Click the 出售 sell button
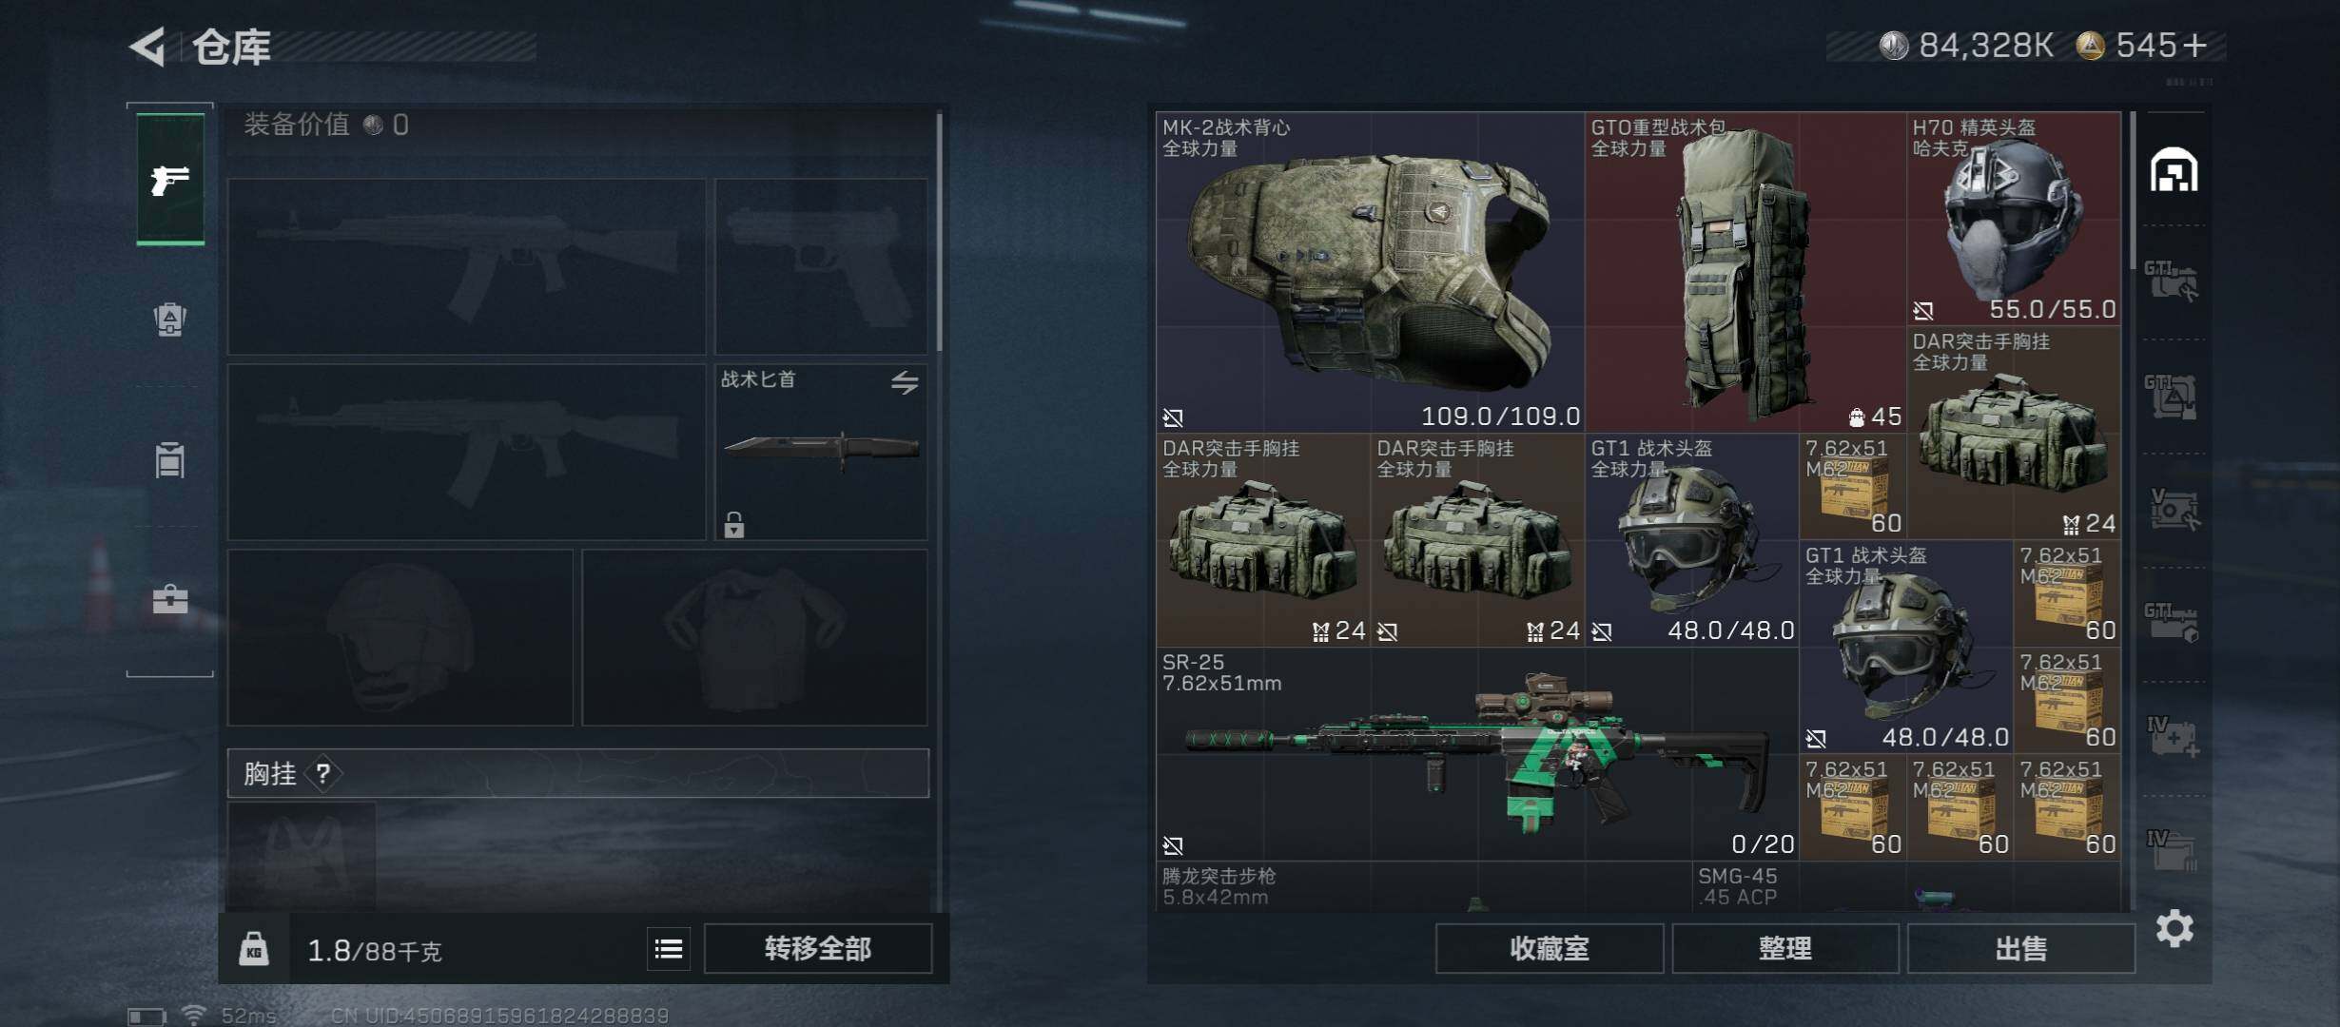Image resolution: width=2340 pixels, height=1027 pixels. [x=2021, y=948]
